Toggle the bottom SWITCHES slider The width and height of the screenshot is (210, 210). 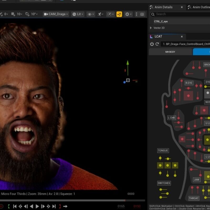coord(163,197)
